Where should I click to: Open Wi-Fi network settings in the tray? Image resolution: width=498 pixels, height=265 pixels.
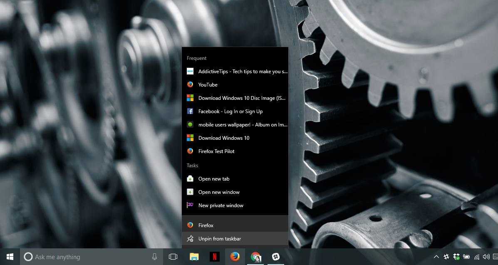(477, 257)
